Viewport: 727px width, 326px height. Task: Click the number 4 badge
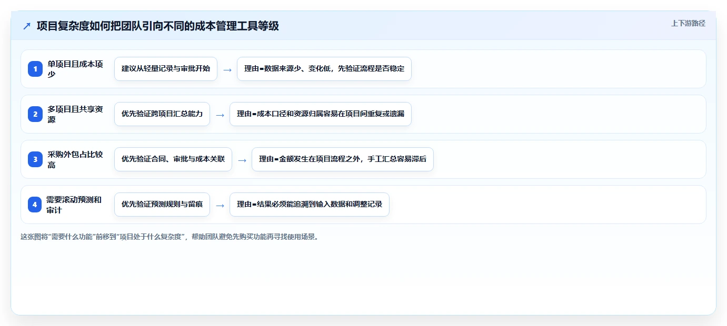click(35, 205)
